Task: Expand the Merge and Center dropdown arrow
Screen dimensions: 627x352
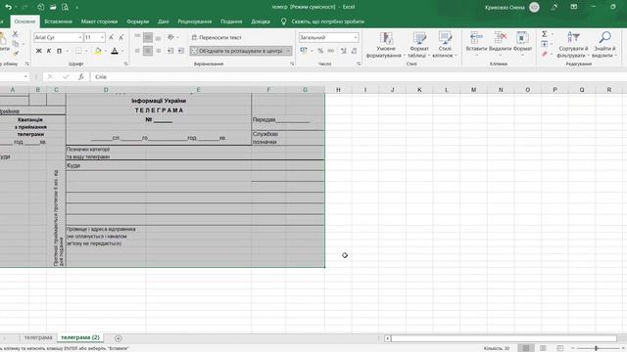Action: 288,51
